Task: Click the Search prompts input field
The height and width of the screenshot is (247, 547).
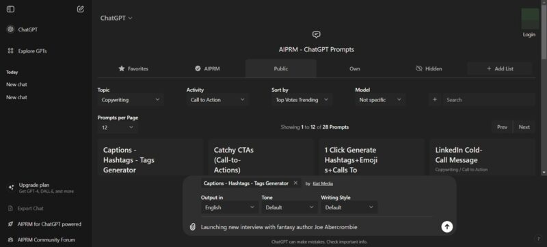Action: [x=488, y=100]
